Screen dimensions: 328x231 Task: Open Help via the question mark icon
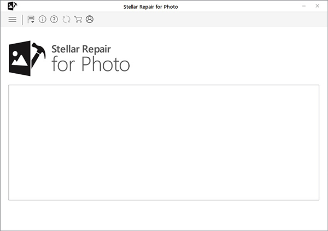[54, 20]
